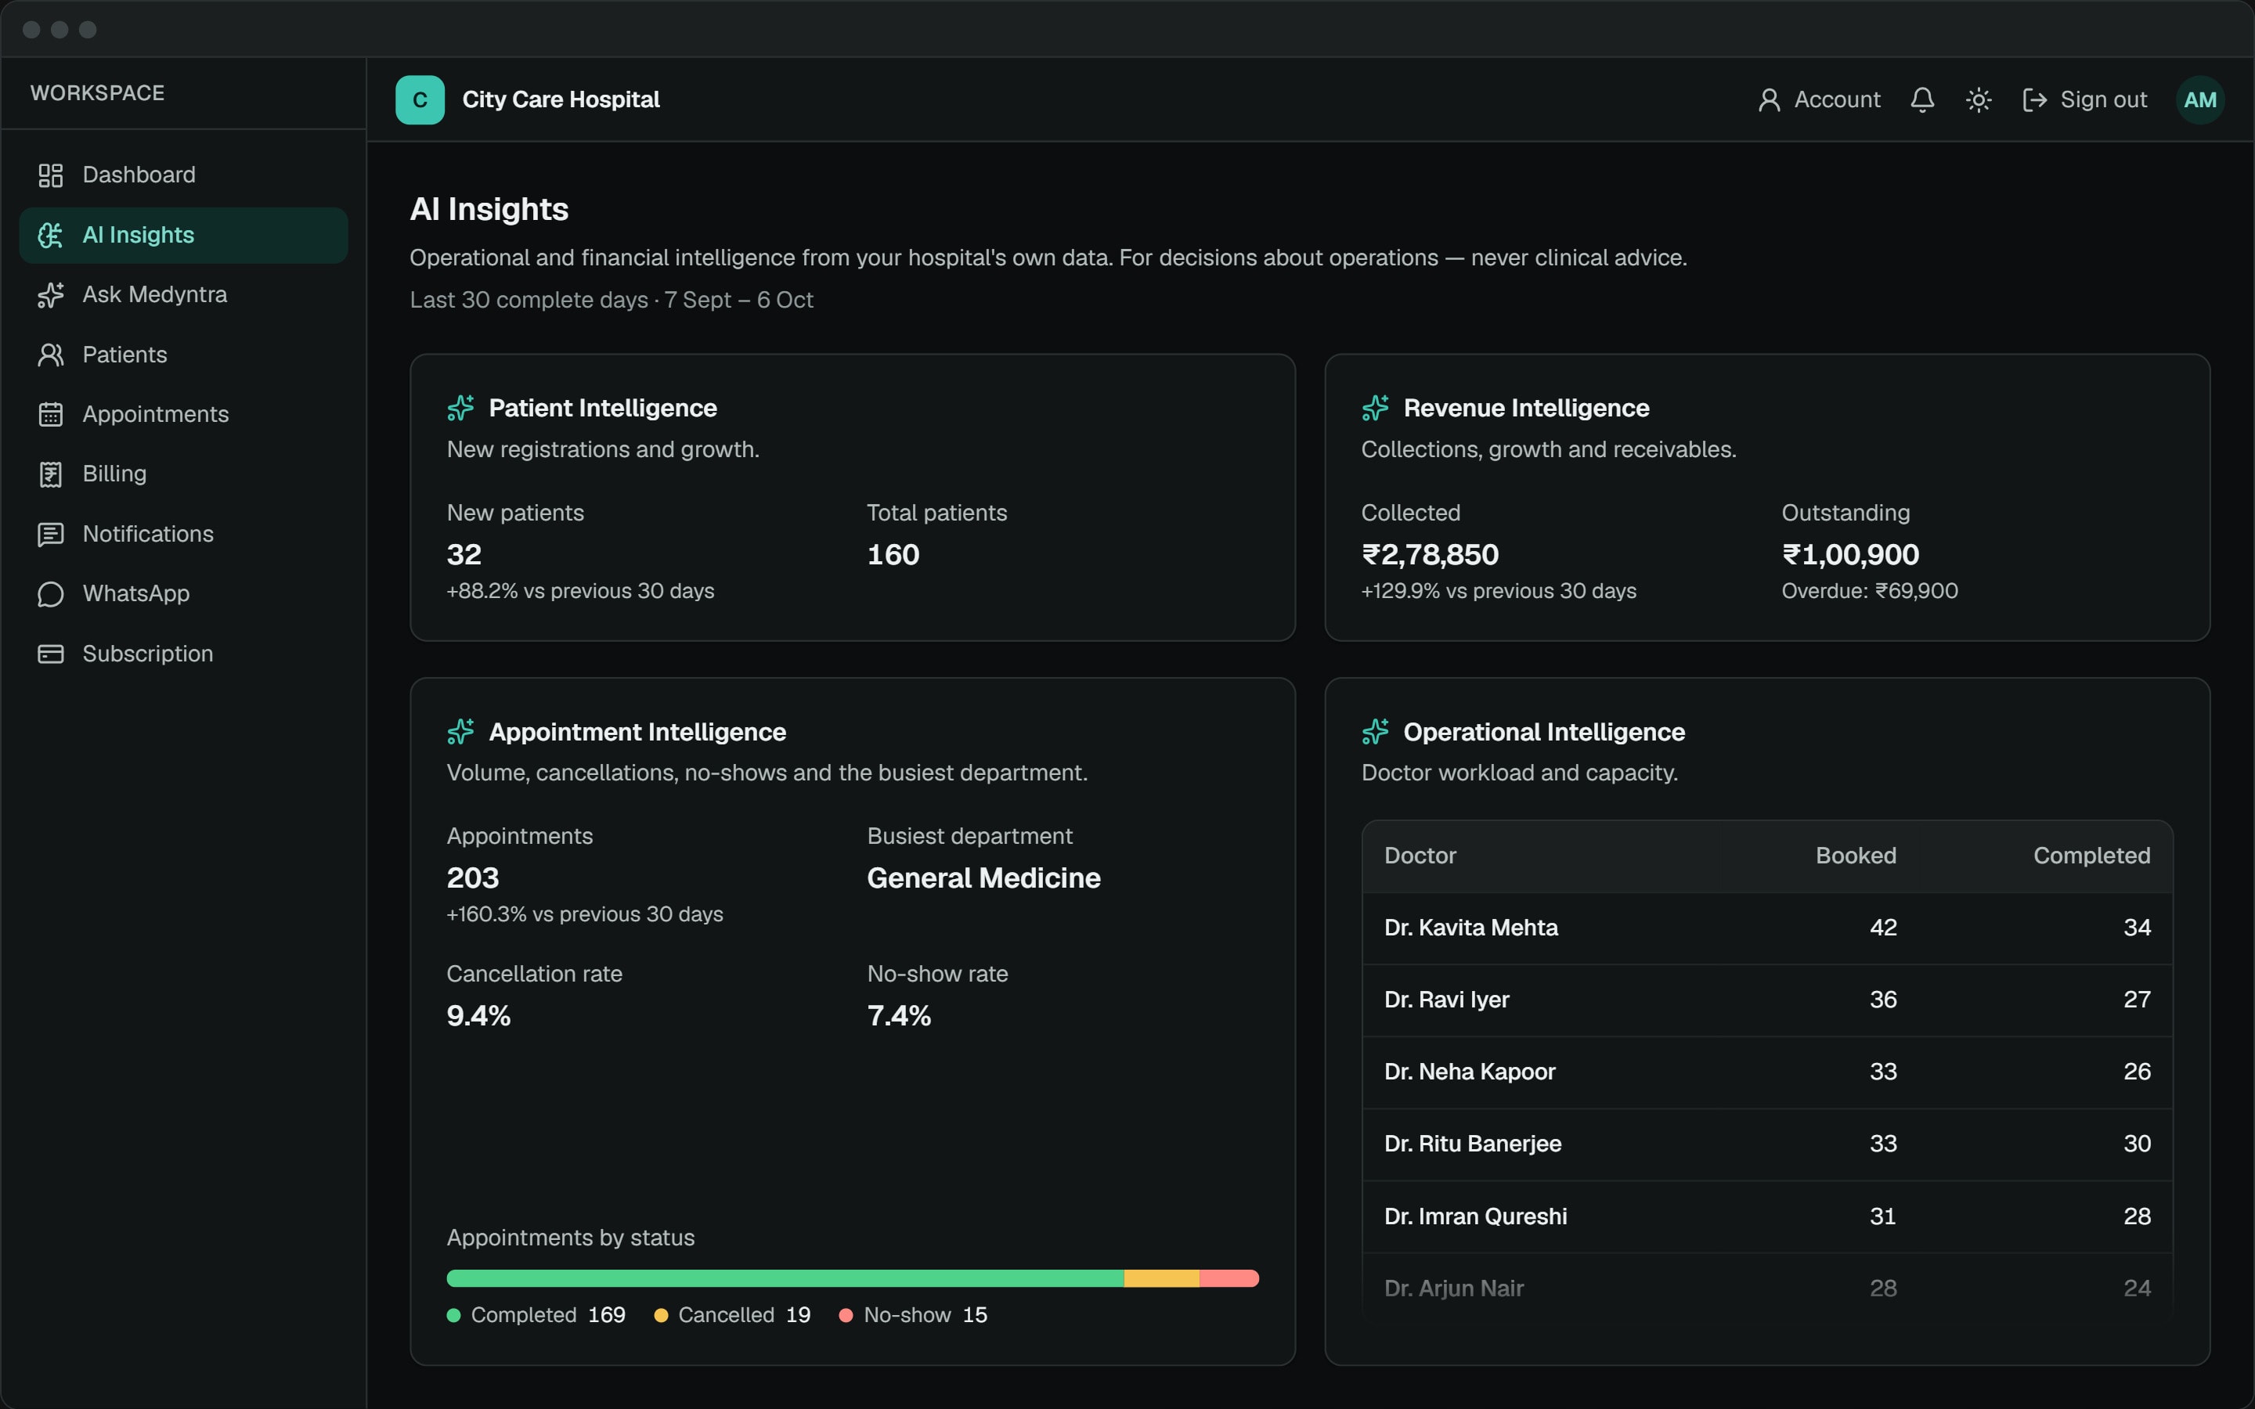Open the Ask Medyntra page
2255x1409 pixels.
[183, 294]
